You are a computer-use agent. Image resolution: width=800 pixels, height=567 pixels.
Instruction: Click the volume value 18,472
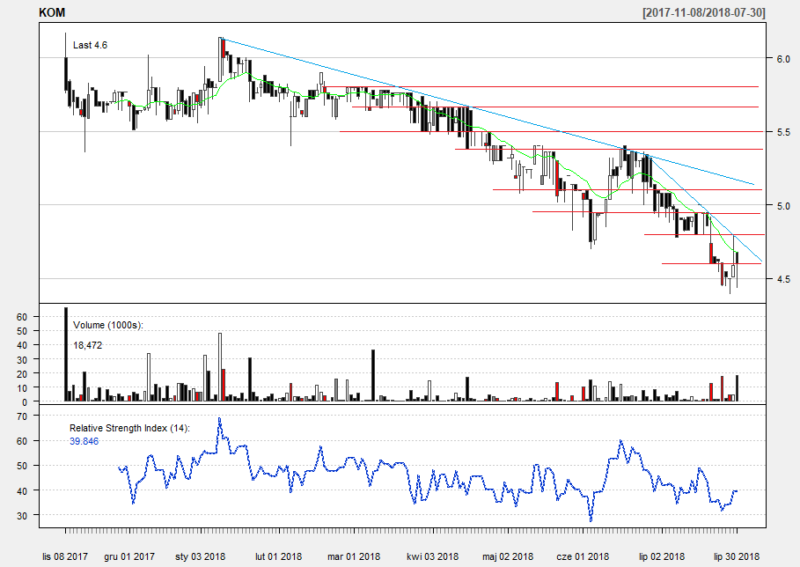point(87,345)
